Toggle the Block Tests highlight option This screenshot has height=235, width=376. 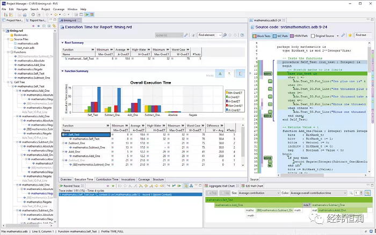(262, 36)
